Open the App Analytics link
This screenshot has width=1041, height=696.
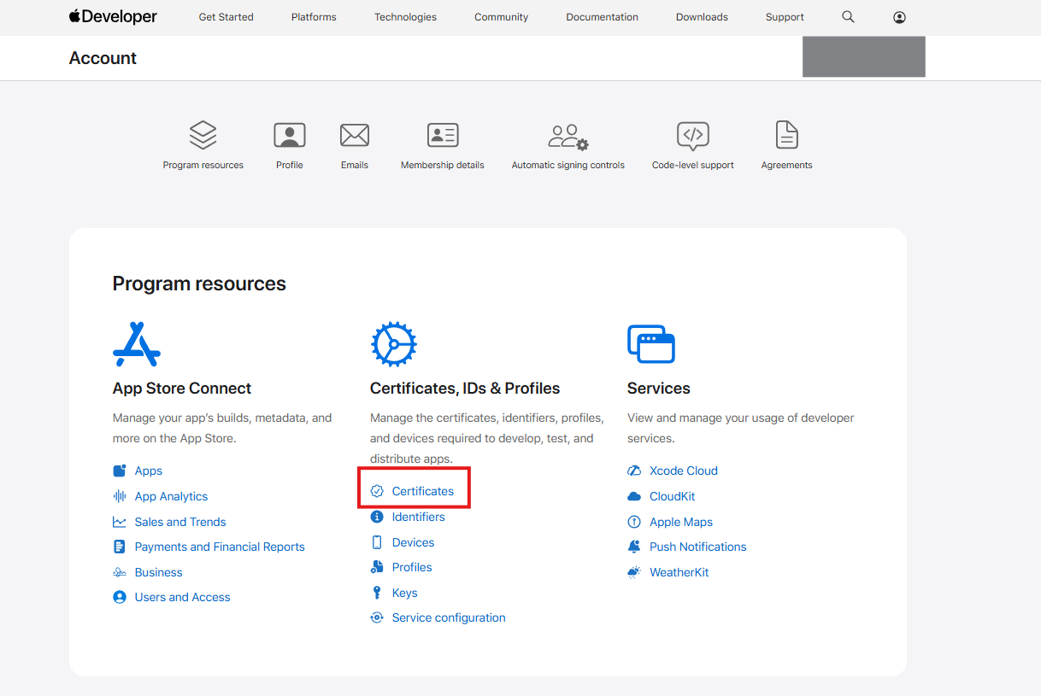pos(172,496)
